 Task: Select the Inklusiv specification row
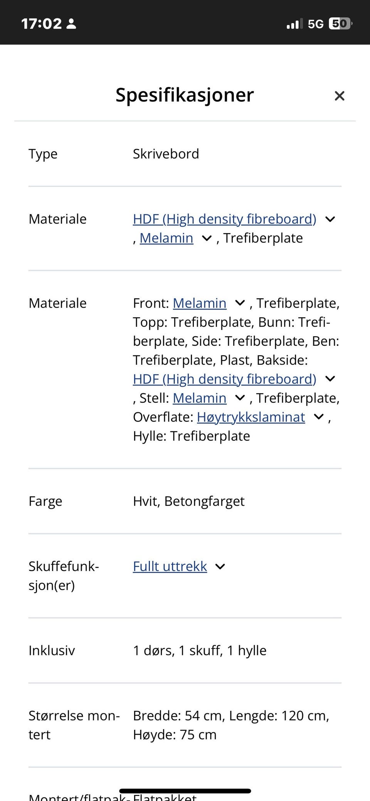click(200, 650)
